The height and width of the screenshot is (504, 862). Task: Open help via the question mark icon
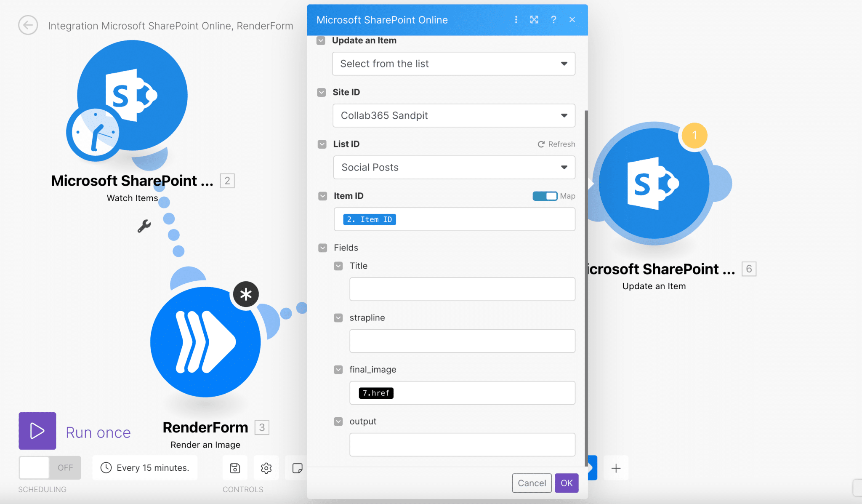[553, 19]
